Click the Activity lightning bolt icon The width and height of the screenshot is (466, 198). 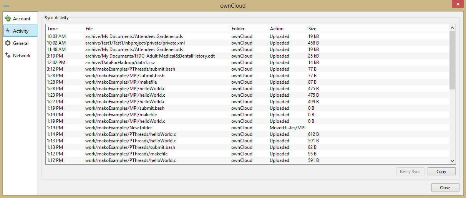pos(8,31)
